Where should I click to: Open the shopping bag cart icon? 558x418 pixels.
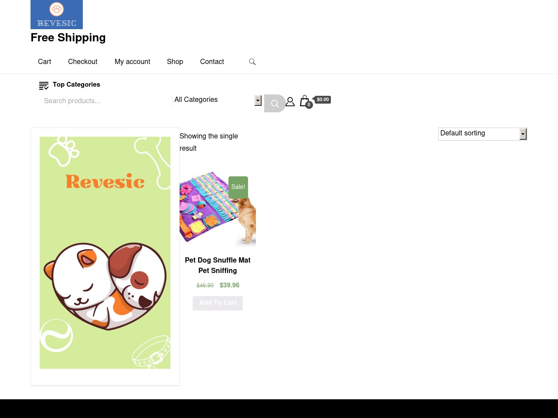(x=305, y=101)
